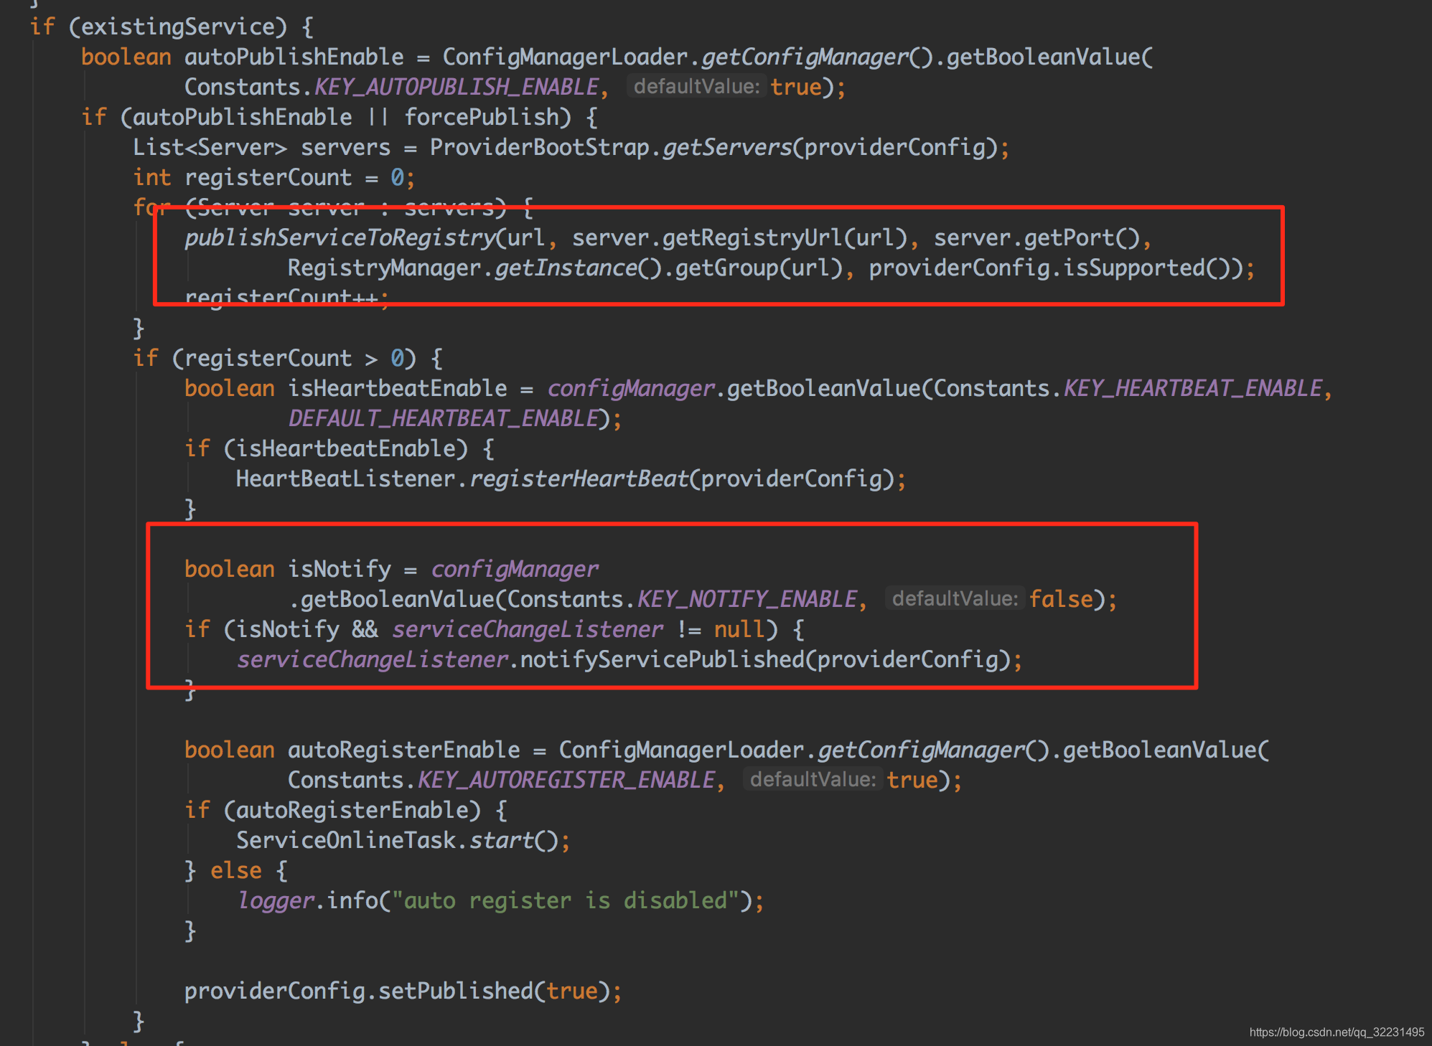Click registerCount in the greater-than-zero check
The height and width of the screenshot is (1046, 1432).
pos(268,358)
